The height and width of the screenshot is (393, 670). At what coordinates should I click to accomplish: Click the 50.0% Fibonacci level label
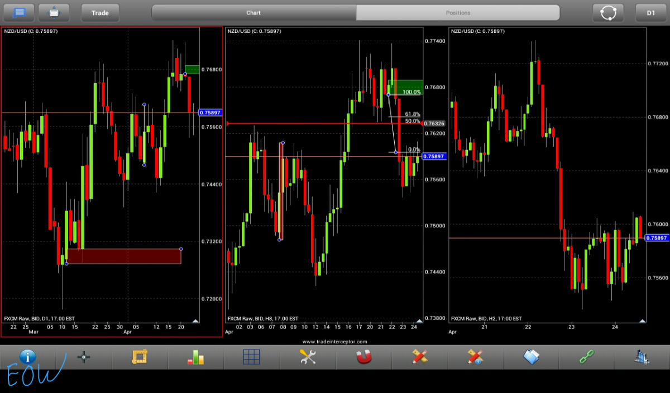point(413,121)
